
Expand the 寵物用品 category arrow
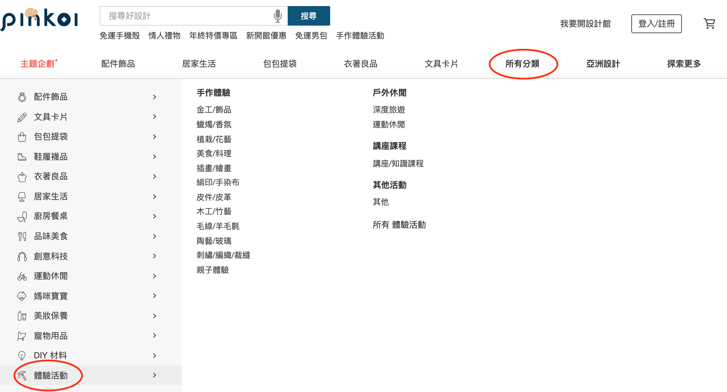click(155, 335)
